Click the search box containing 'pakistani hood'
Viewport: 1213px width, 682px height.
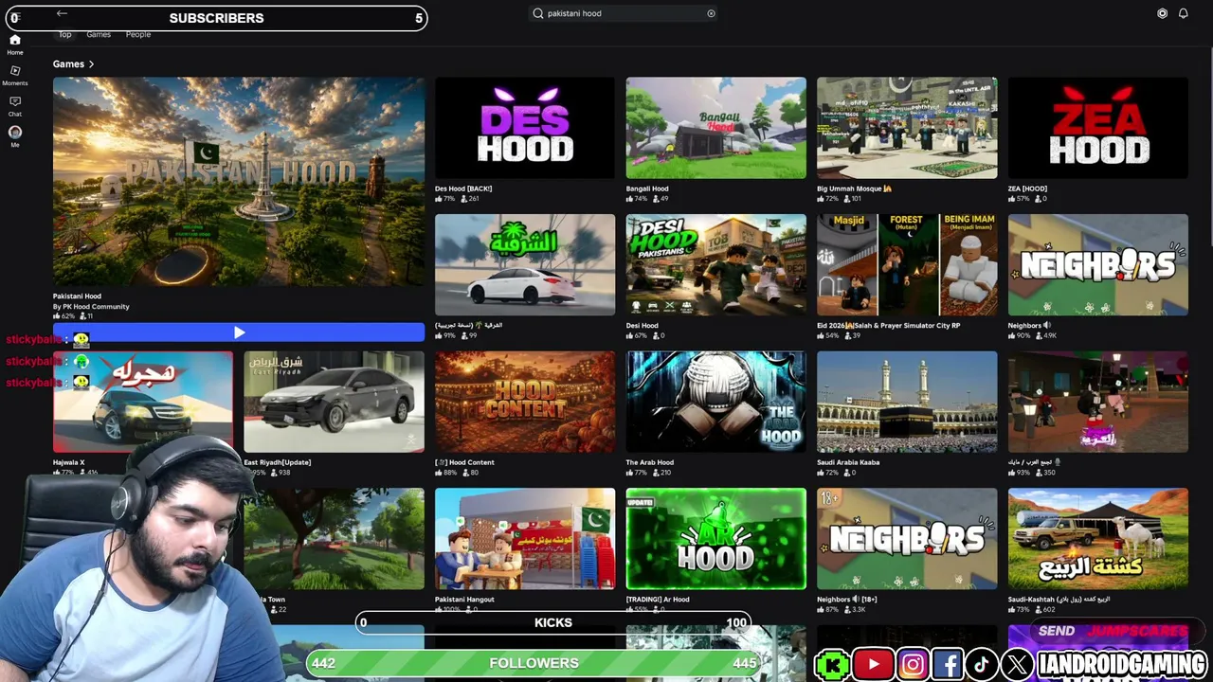point(624,13)
